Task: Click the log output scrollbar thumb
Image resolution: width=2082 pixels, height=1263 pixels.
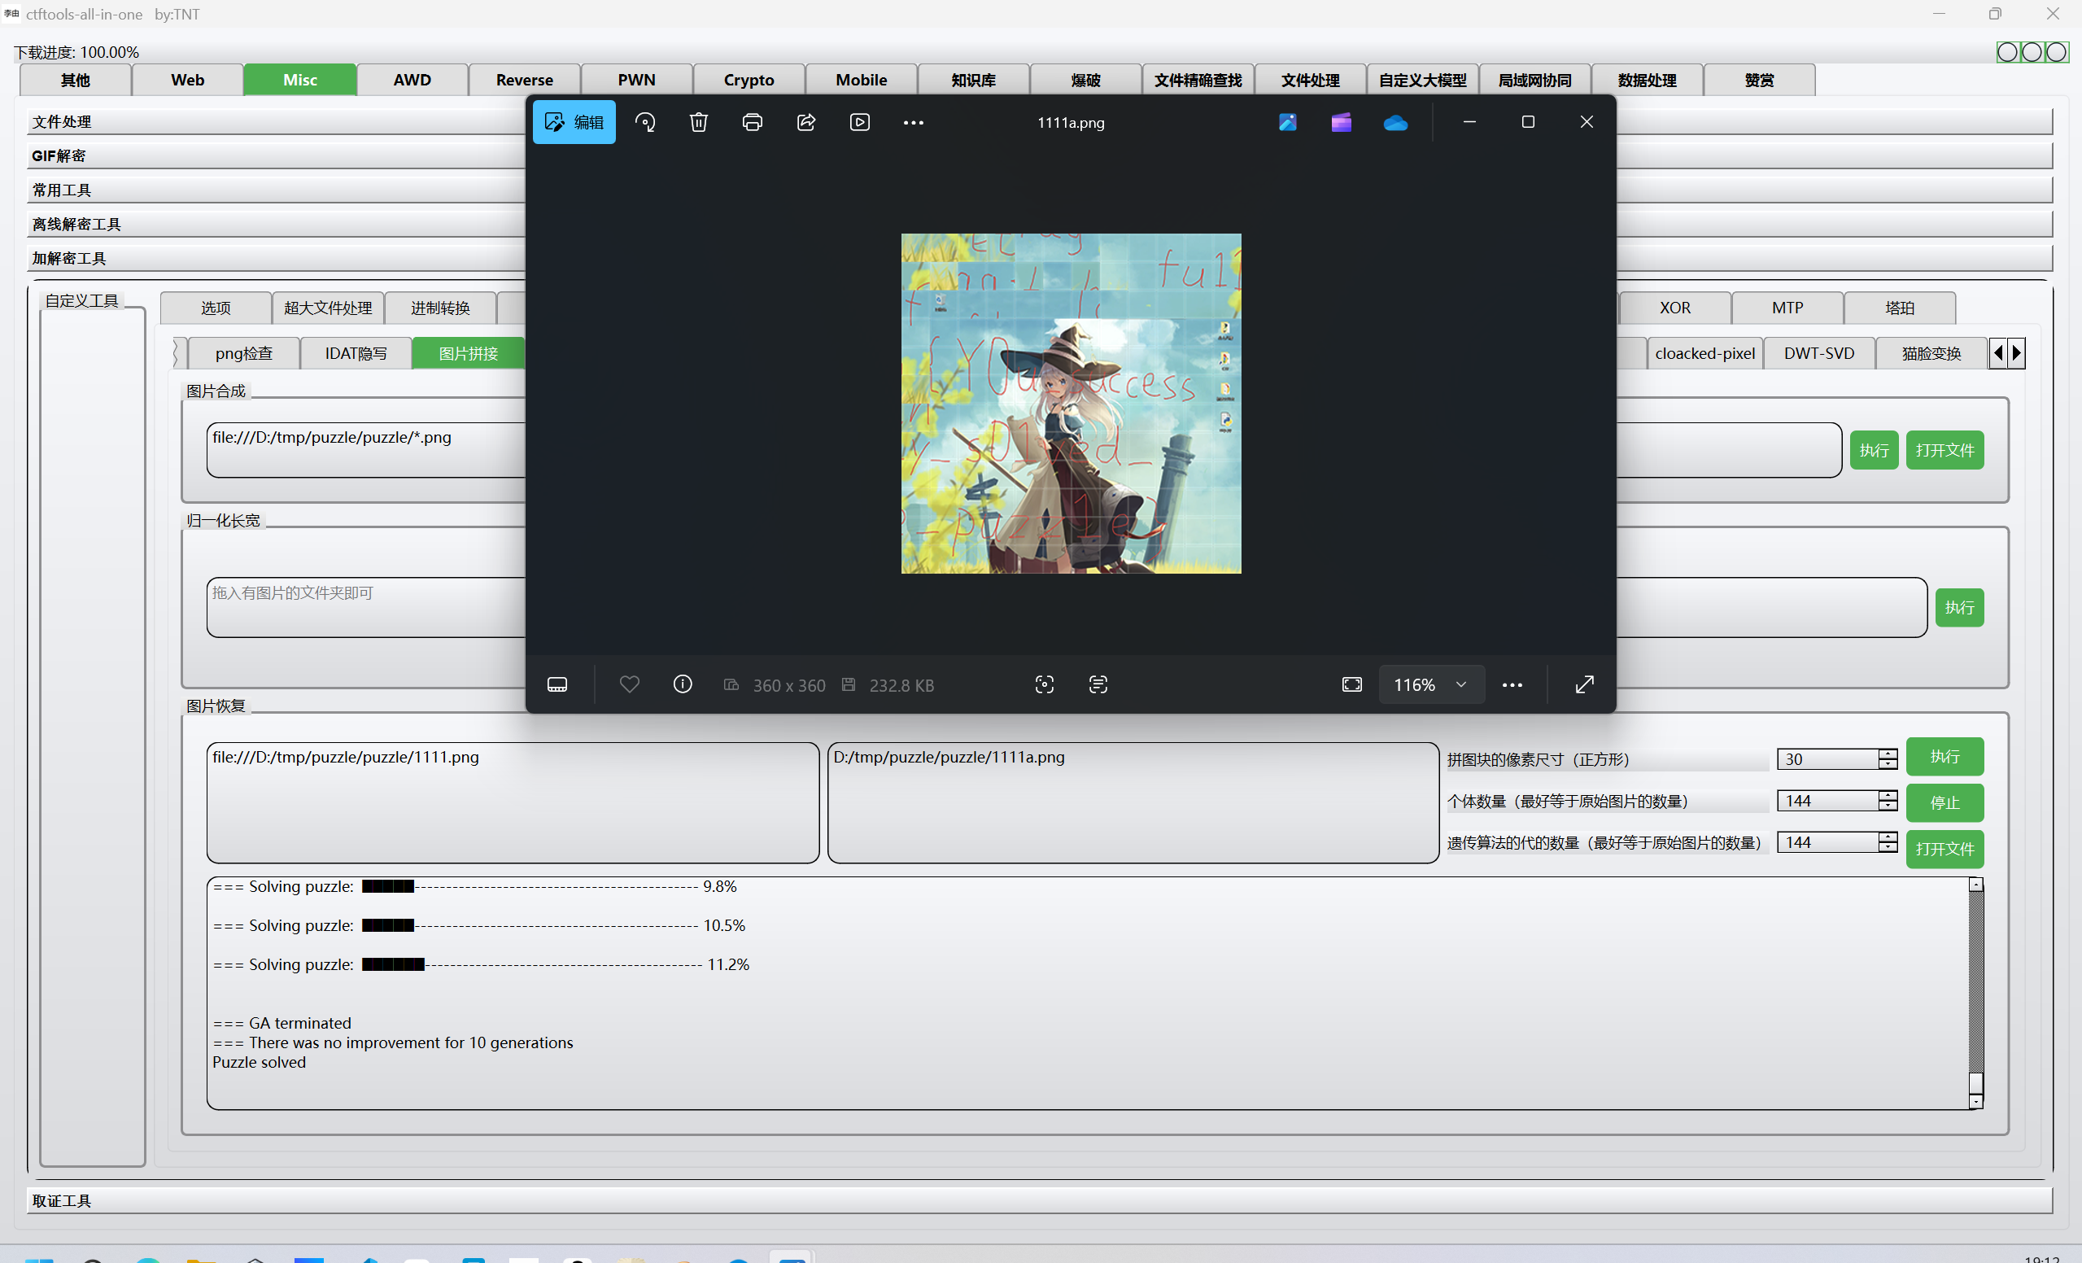Action: coord(1975,1083)
